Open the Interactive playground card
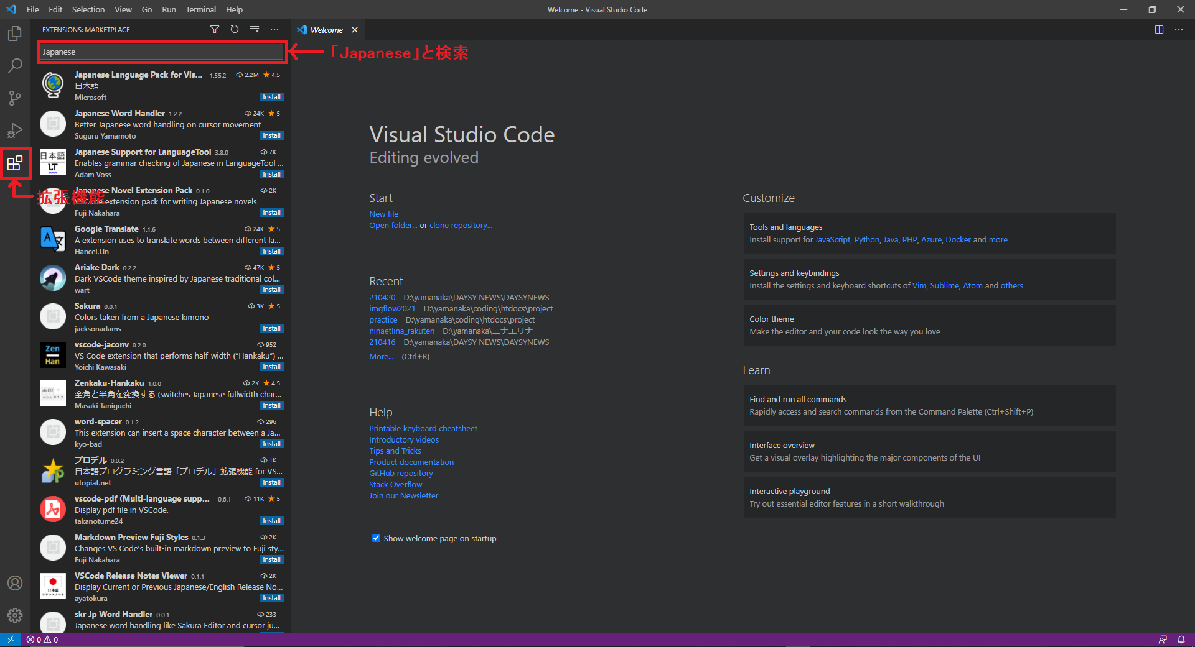The image size is (1195, 647). [x=929, y=497]
